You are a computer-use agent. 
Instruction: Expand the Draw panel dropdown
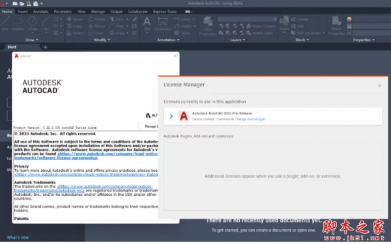point(32,40)
